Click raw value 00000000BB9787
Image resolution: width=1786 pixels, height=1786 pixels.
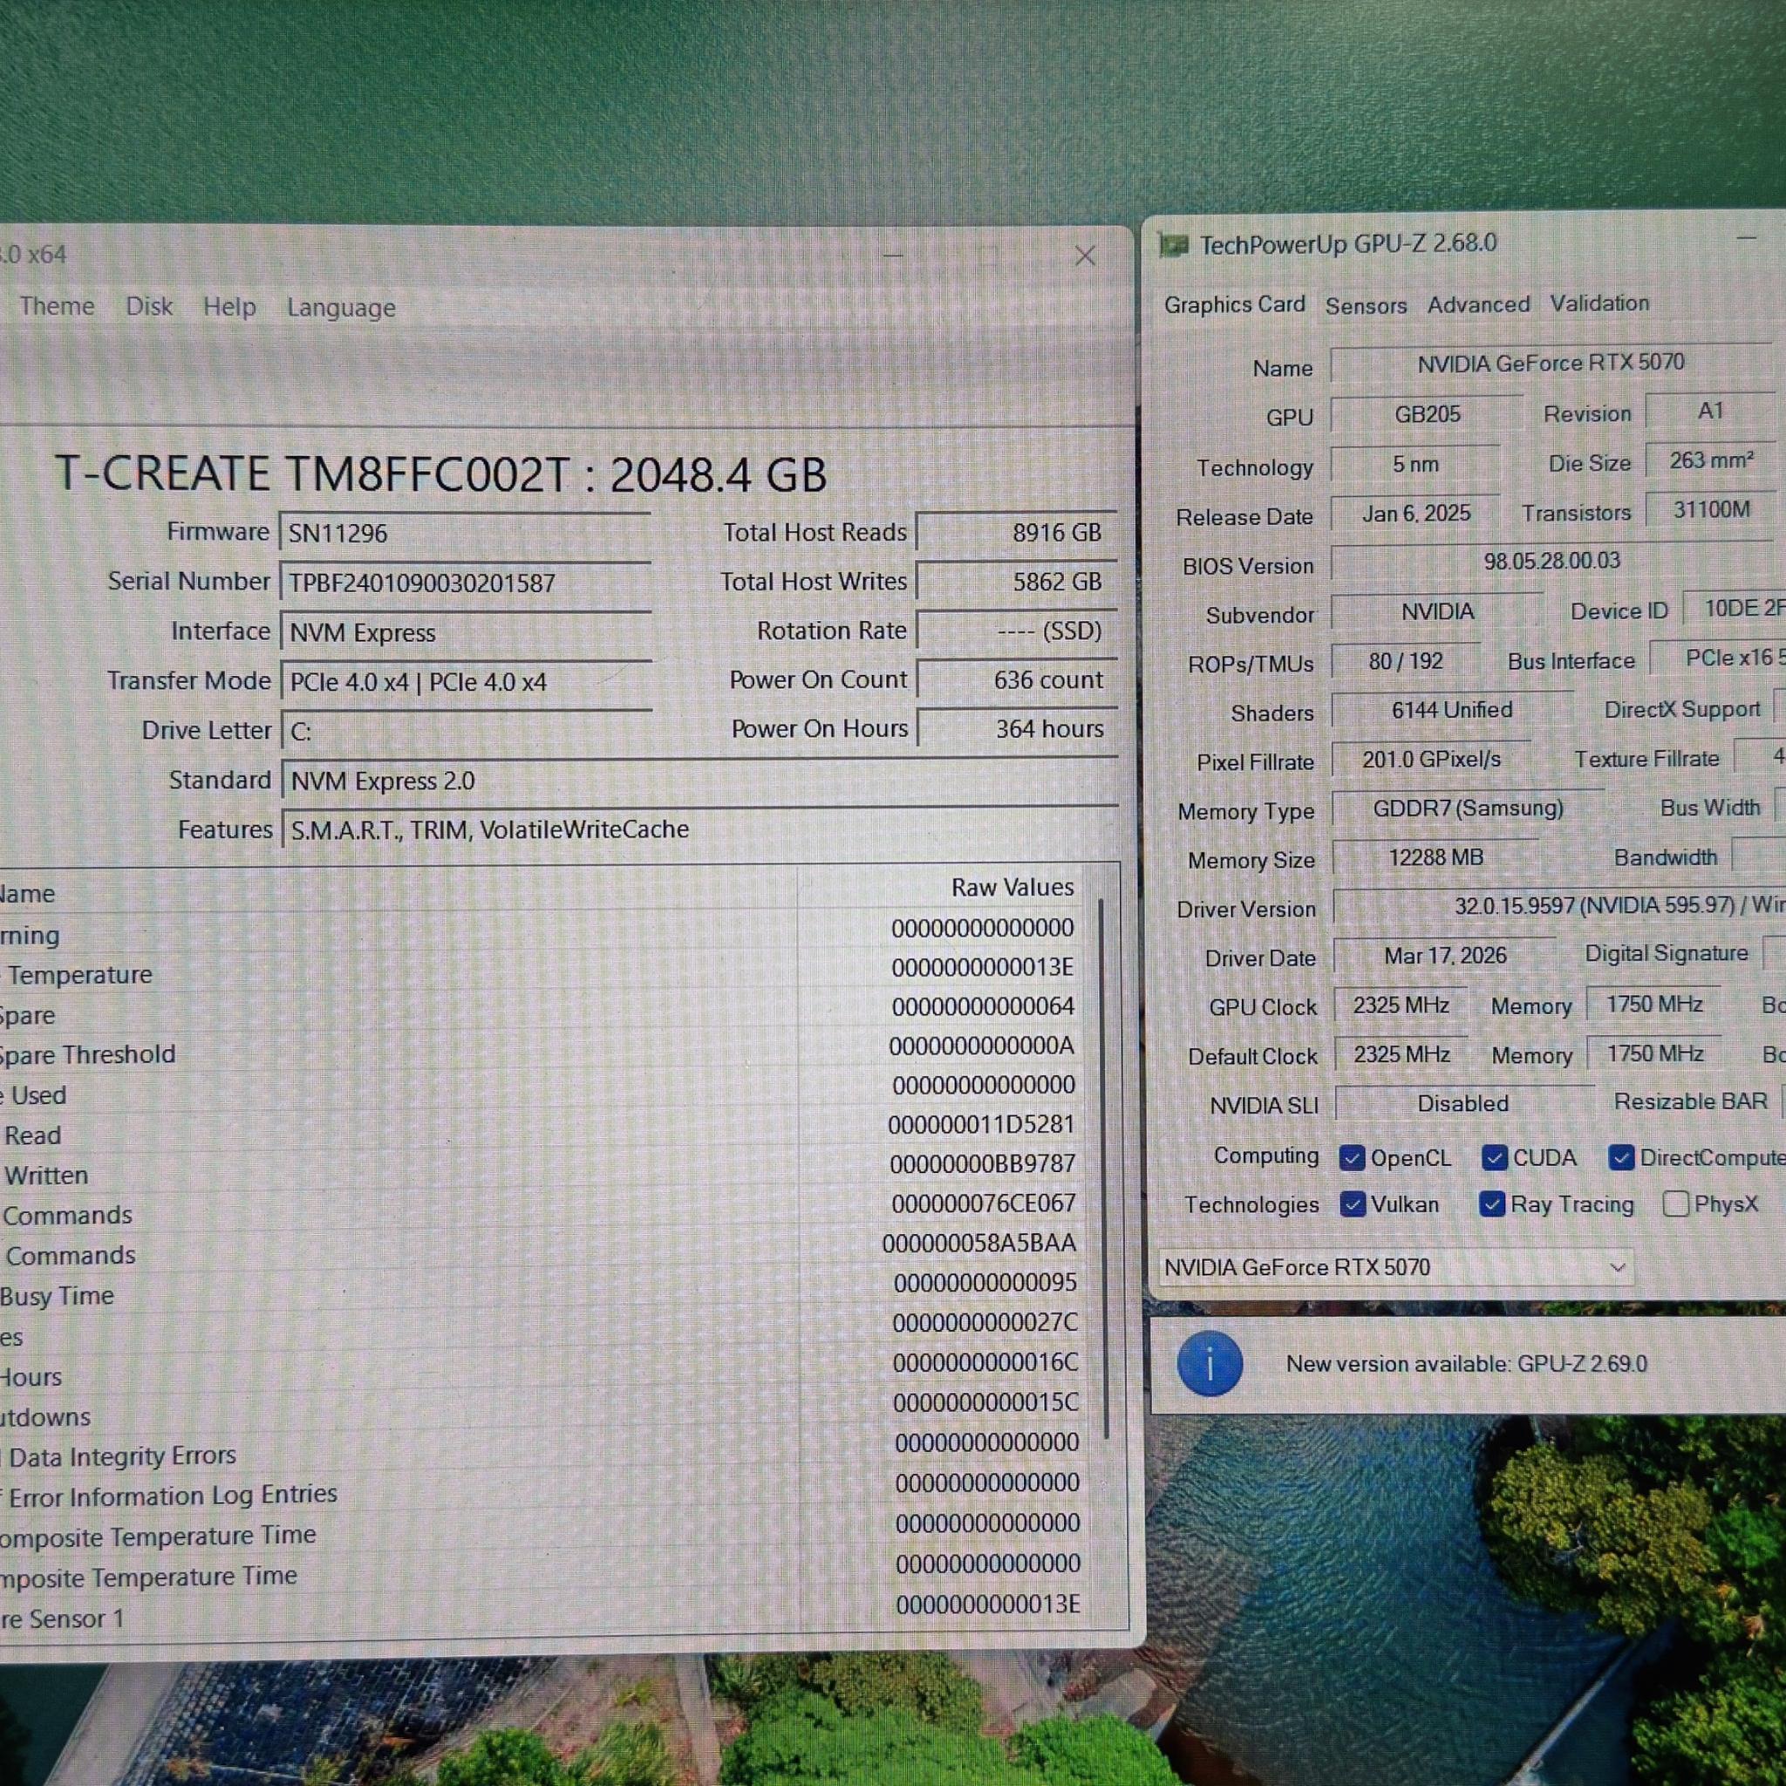coord(983,1164)
